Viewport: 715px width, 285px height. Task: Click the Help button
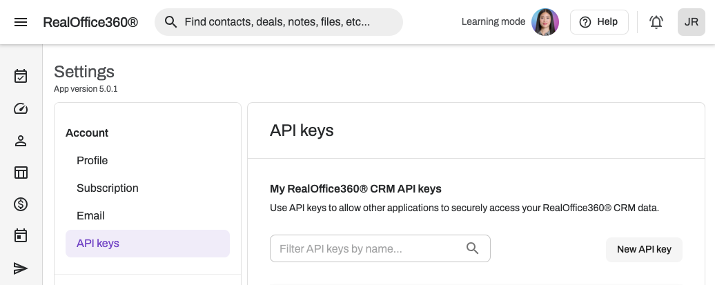[x=599, y=22]
